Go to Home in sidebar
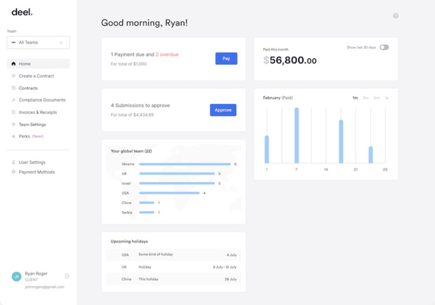 38,64
